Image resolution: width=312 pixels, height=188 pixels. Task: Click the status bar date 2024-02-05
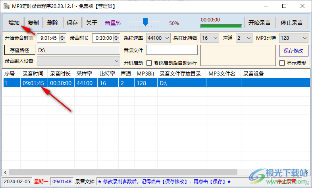coord(17,181)
